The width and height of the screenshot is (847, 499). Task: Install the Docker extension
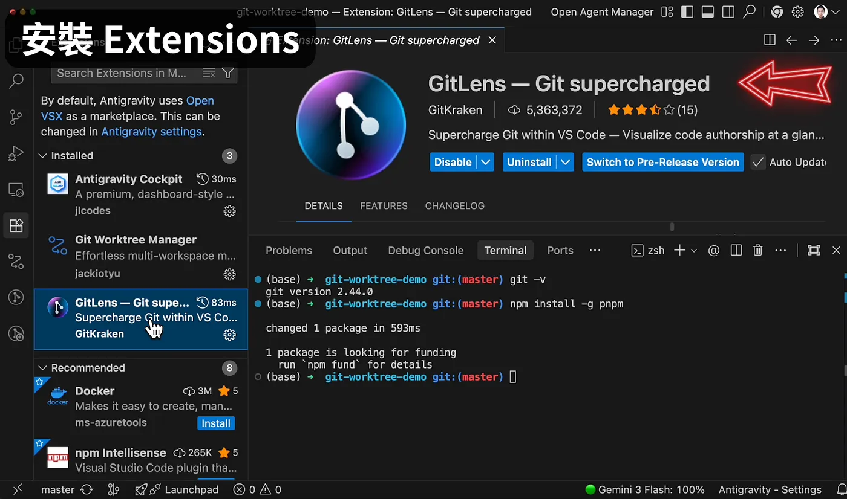[216, 423]
